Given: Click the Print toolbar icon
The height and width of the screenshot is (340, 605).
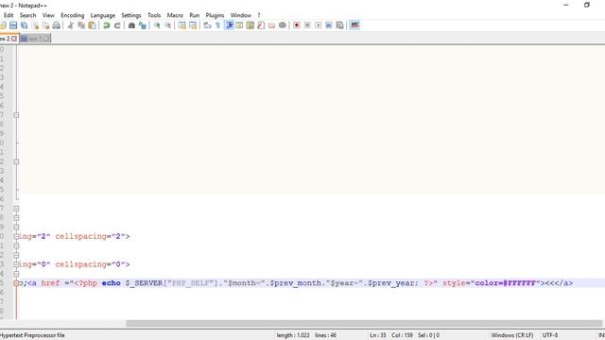Looking at the screenshot, I should point(57,25).
